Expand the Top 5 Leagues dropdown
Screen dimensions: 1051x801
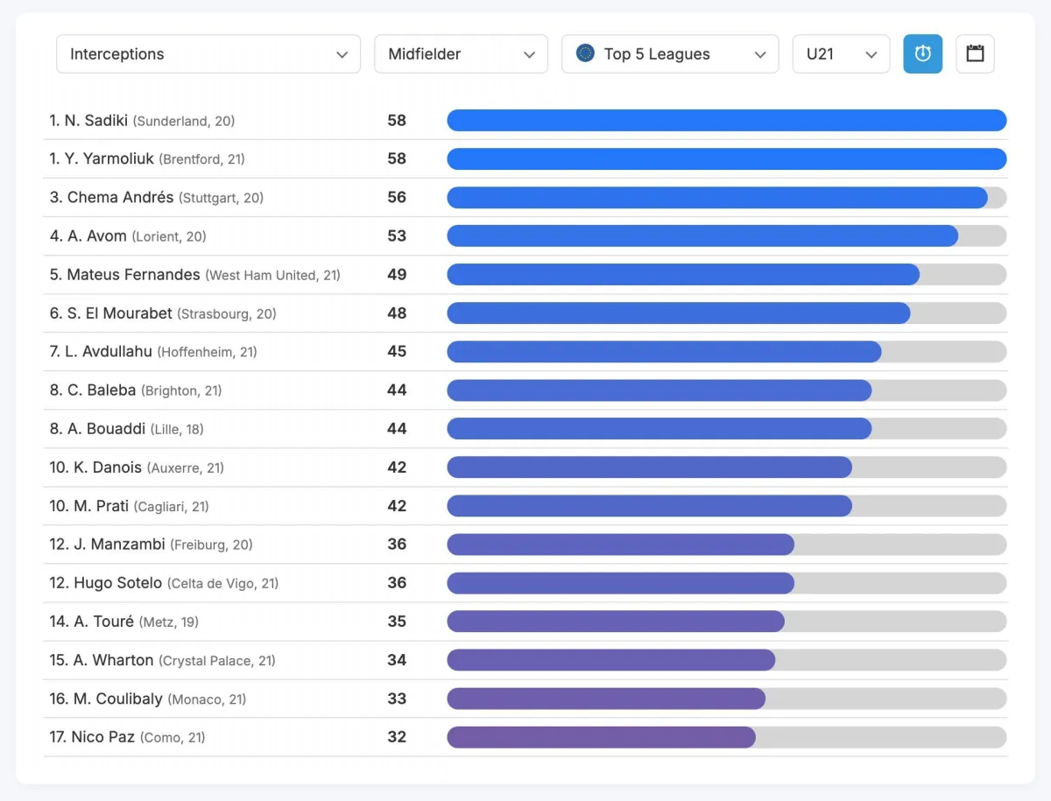(x=670, y=54)
